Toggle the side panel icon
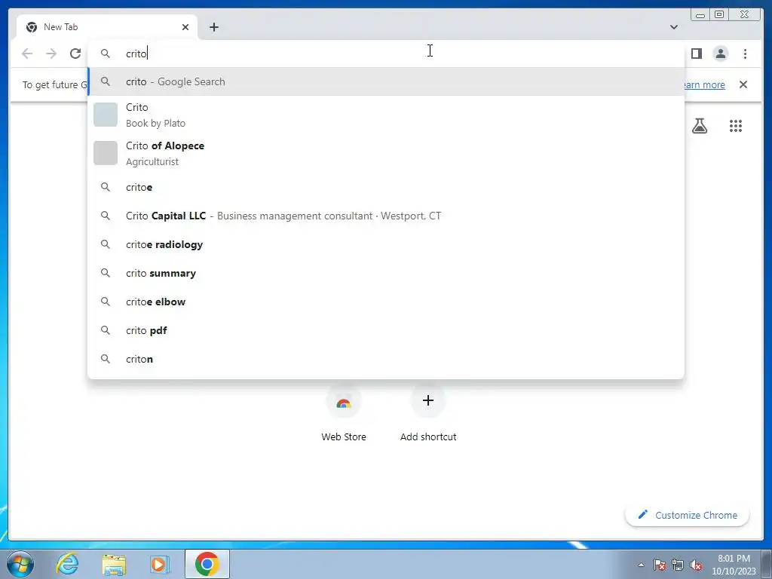This screenshot has width=772, height=579. point(696,54)
